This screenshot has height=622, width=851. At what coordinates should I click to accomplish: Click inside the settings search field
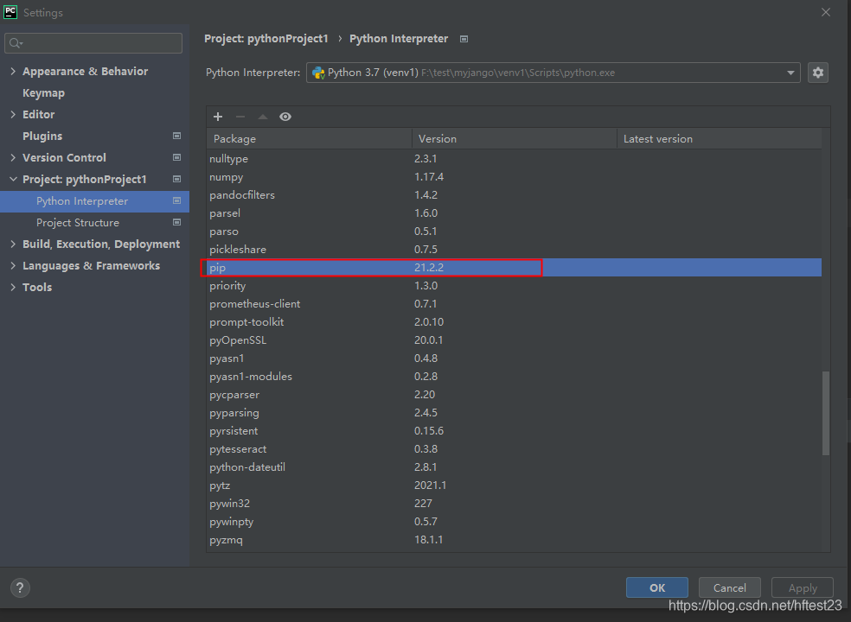(x=93, y=42)
